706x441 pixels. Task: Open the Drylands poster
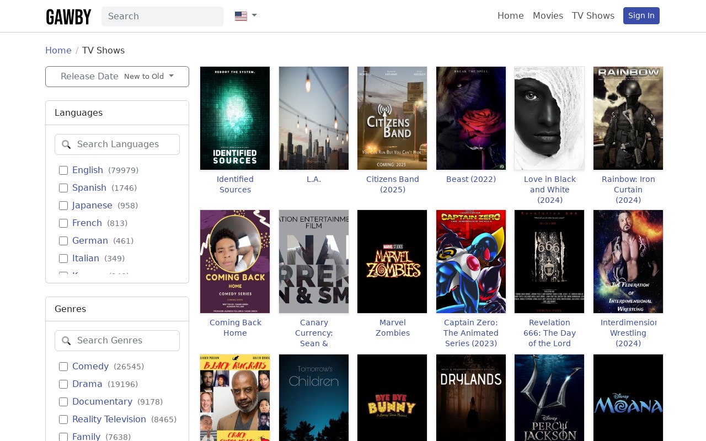click(471, 397)
